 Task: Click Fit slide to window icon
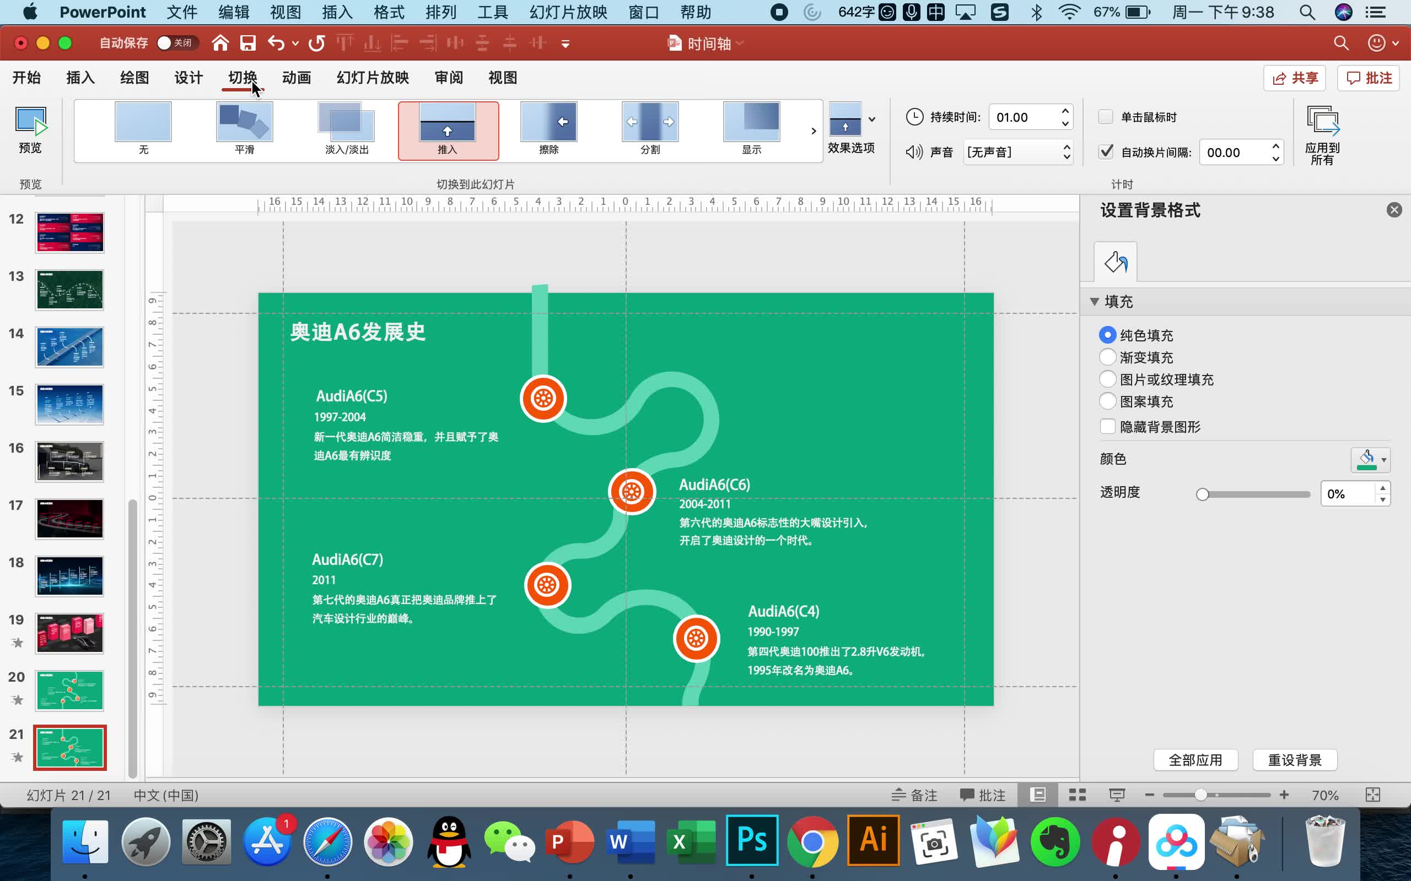pyautogui.click(x=1372, y=795)
